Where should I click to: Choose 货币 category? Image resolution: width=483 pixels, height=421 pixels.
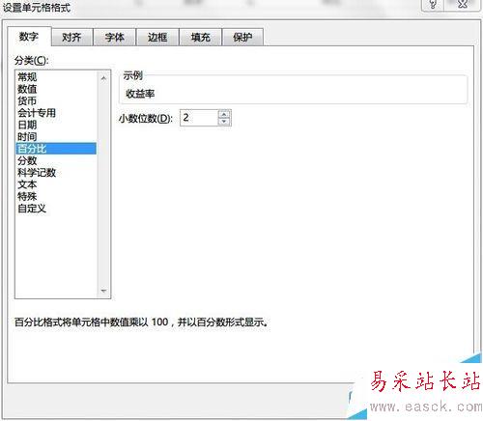(56, 100)
